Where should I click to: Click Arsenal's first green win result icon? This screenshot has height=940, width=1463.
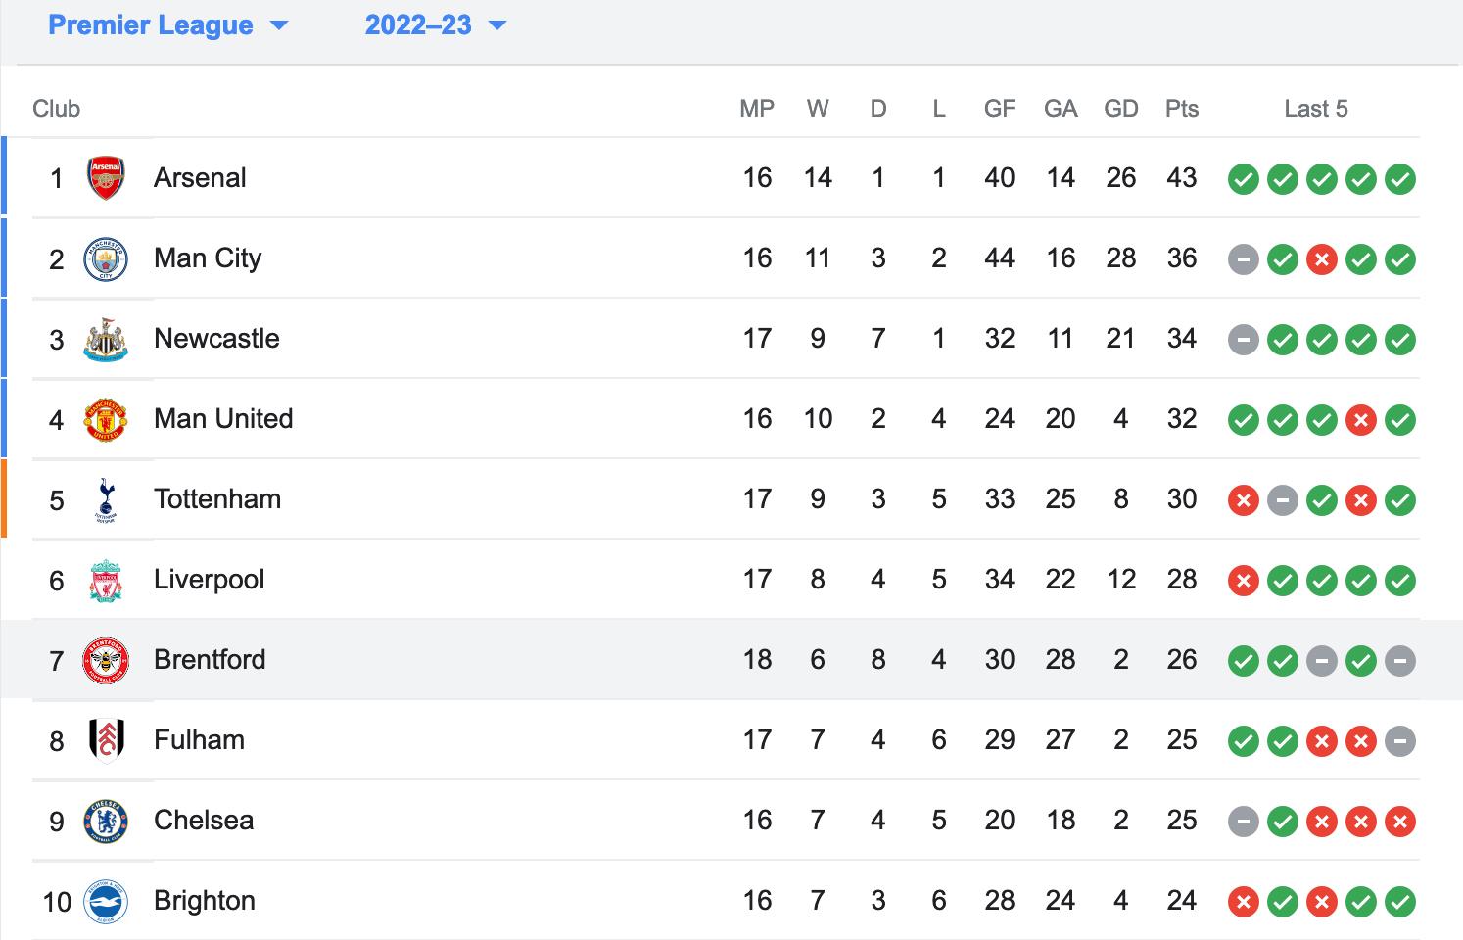click(x=1244, y=179)
